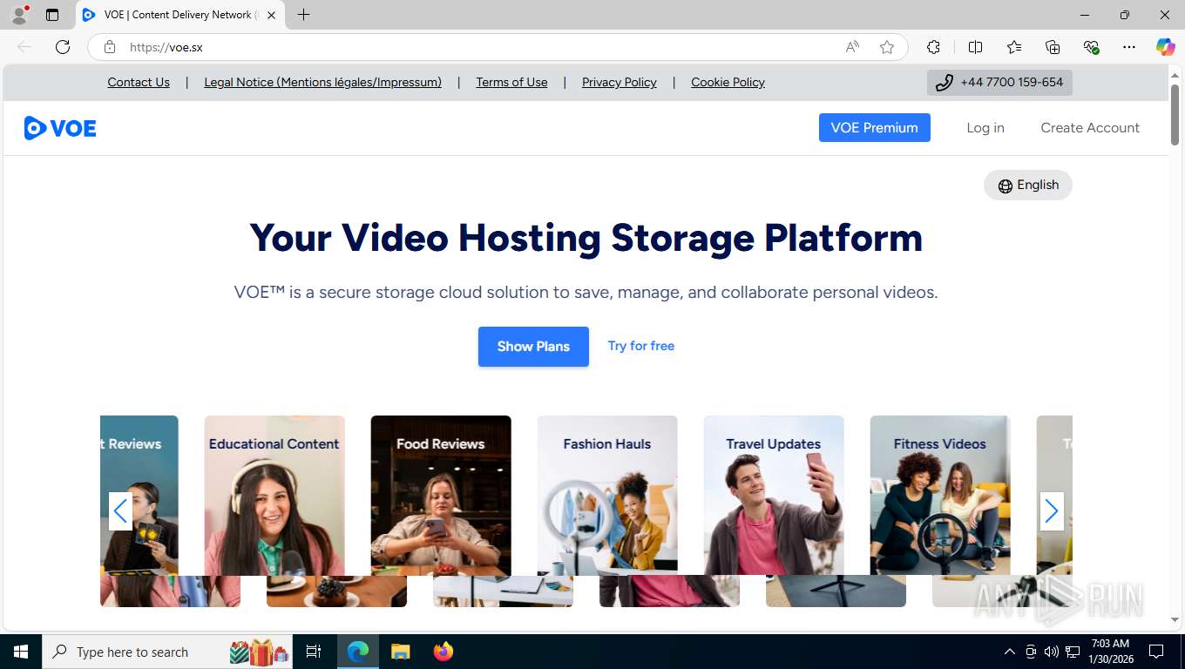Image resolution: width=1185 pixels, height=669 pixels.
Task: Click the carousel next arrow
Action: point(1052,511)
